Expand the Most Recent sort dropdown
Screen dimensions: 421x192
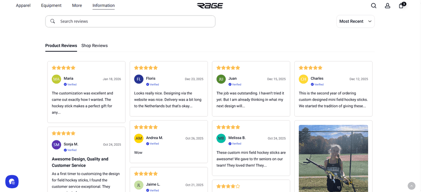(x=355, y=21)
